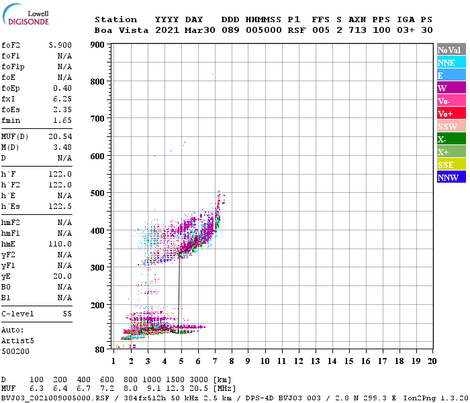This screenshot has width=470, height=403.
Task: Click the 12.3 MUF value in table
Action: [175, 389]
